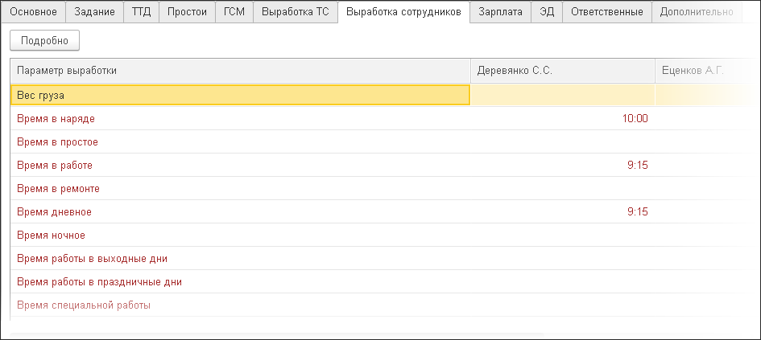
Task: Select the Время ночное row
Action: 239,236
